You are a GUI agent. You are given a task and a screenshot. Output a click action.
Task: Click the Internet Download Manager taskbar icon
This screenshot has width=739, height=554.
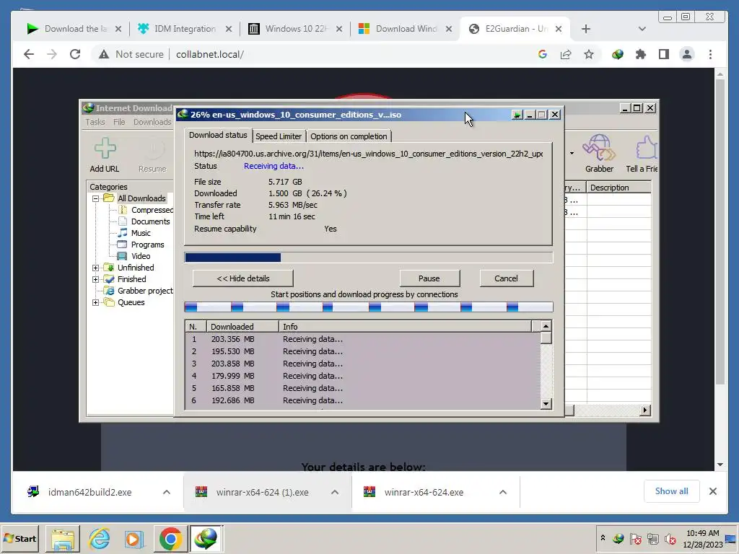(x=206, y=538)
